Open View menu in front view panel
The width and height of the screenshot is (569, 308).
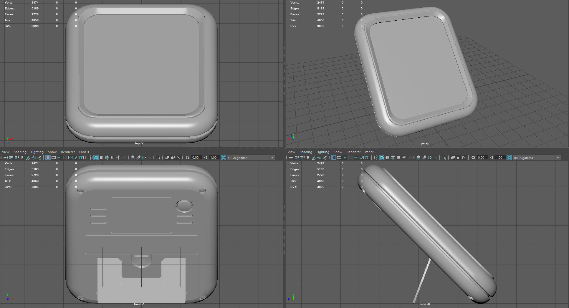click(x=6, y=152)
